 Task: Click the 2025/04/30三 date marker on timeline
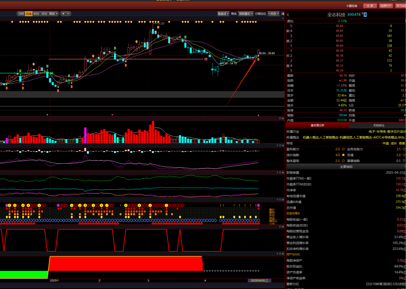(x=260, y=280)
